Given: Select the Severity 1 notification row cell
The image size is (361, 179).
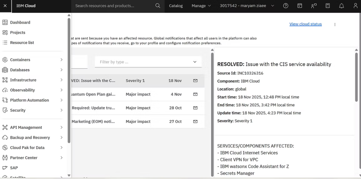Looking at the screenshot, I should click(x=135, y=81).
